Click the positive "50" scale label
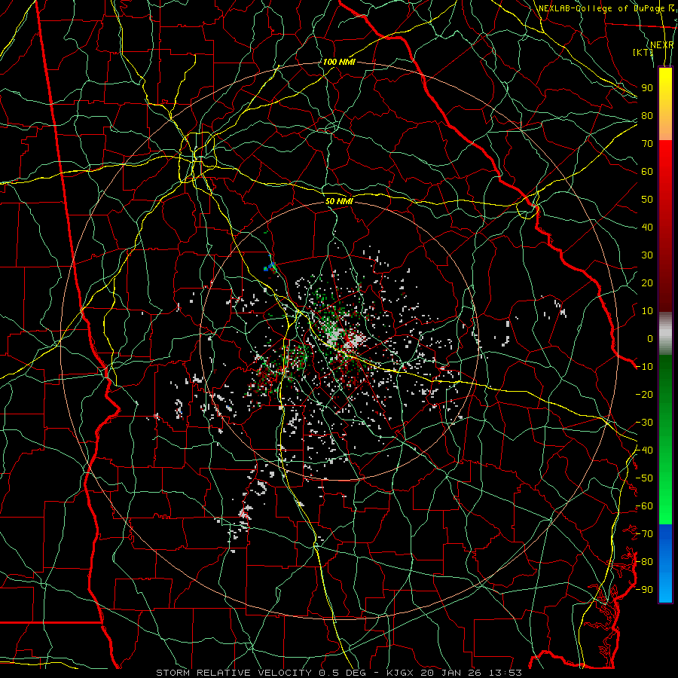 pos(647,200)
